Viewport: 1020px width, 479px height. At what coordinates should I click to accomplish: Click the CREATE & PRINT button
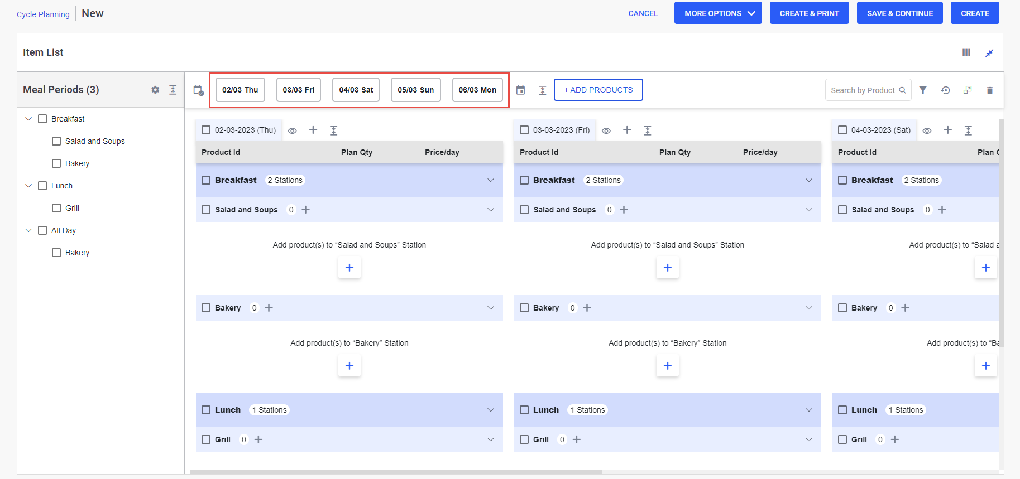[810, 13]
